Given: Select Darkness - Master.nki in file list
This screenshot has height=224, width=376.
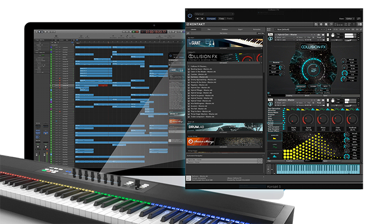Looking at the screenshot, I should pyautogui.click(x=225, y=77).
